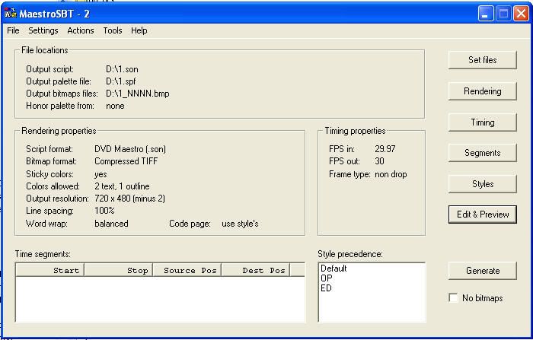This screenshot has width=533, height=340.
Task: Minimize the MaestroSBT window
Action: tap(486, 14)
